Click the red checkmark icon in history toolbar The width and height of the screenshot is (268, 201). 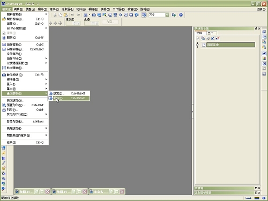(217, 38)
